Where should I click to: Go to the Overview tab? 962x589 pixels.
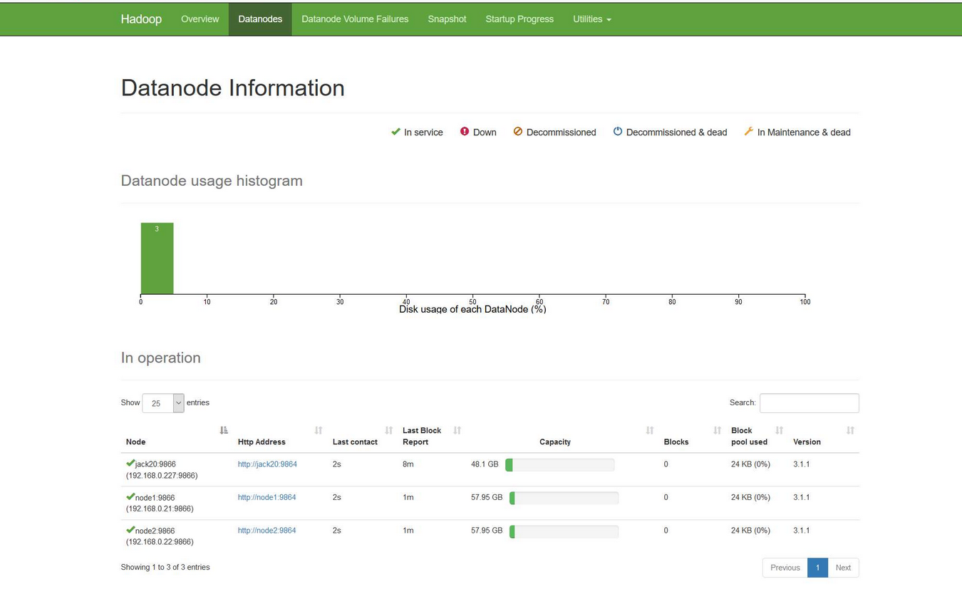tap(200, 19)
